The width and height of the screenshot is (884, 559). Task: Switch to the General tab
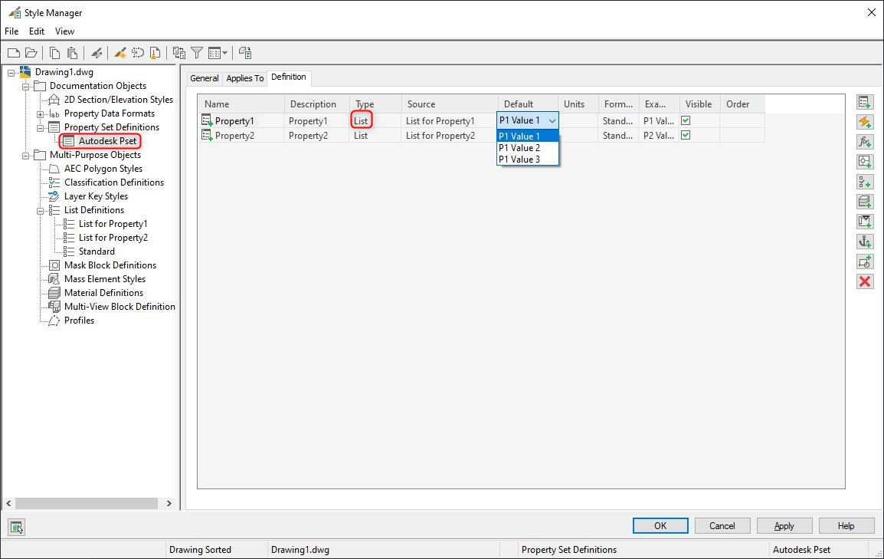204,78
